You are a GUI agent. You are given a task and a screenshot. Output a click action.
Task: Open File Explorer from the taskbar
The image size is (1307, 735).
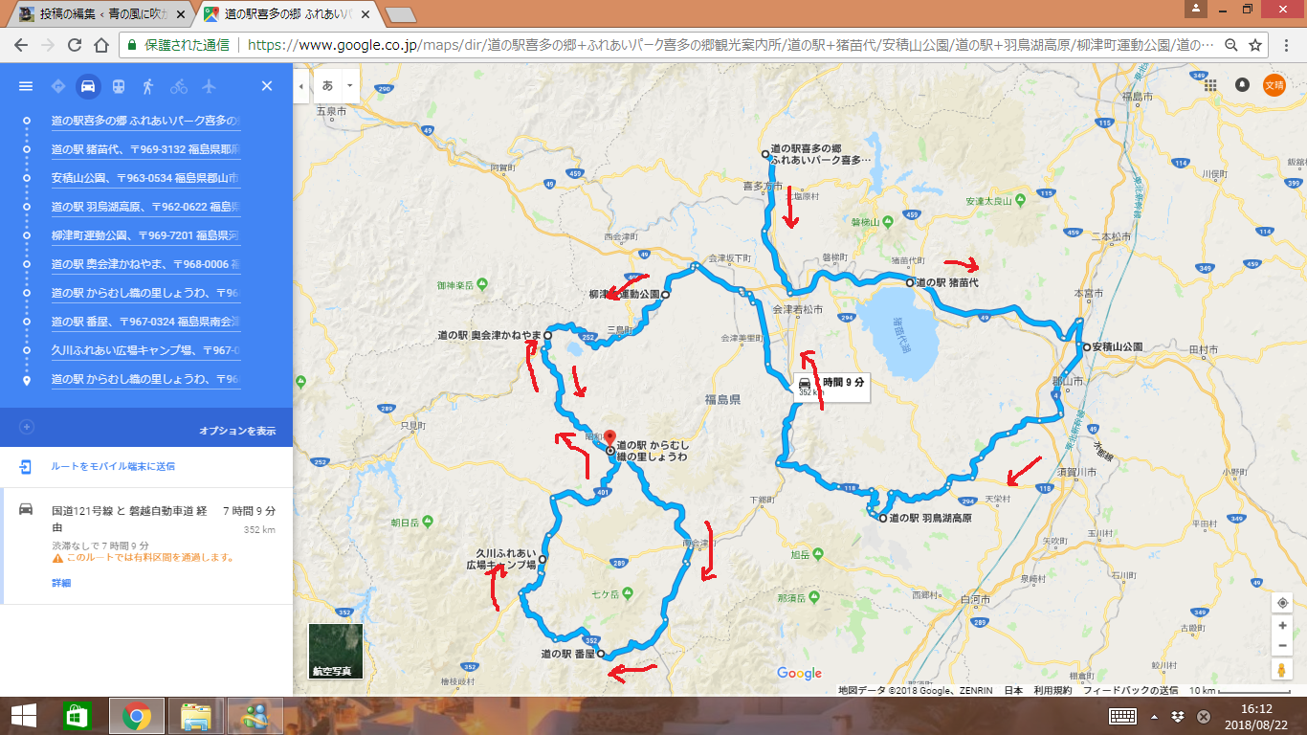(x=195, y=716)
